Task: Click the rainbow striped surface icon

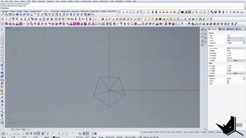Action: click(211, 24)
